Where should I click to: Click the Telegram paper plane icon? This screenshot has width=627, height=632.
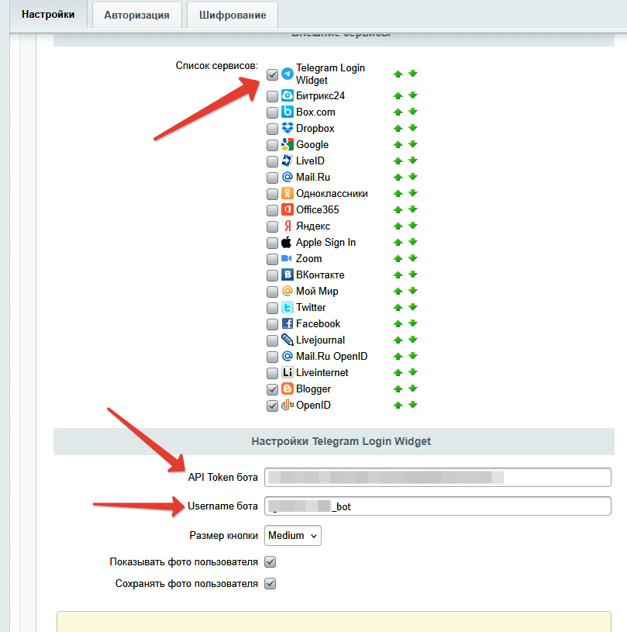288,74
